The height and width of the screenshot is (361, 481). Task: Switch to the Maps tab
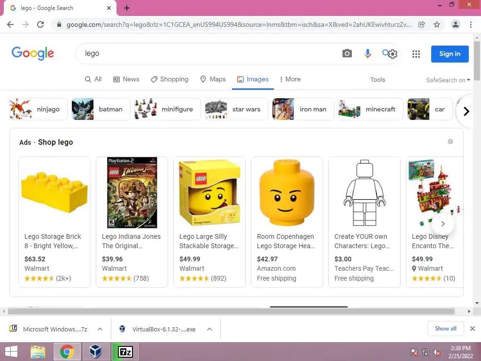(213, 79)
